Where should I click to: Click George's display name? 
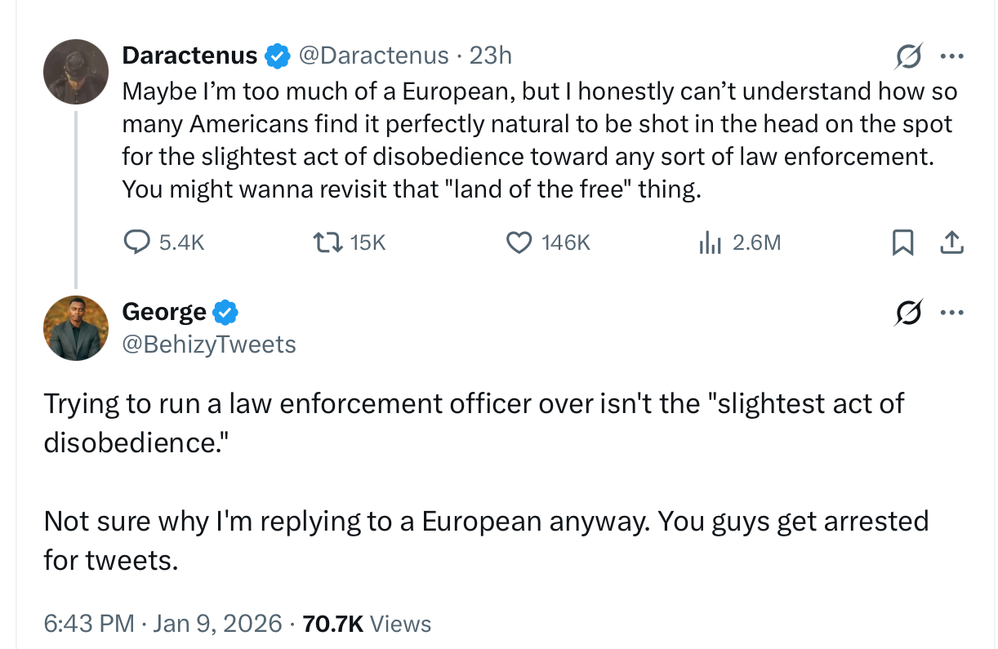click(164, 312)
